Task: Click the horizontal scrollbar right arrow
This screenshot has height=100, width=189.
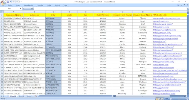Action: coord(185,96)
